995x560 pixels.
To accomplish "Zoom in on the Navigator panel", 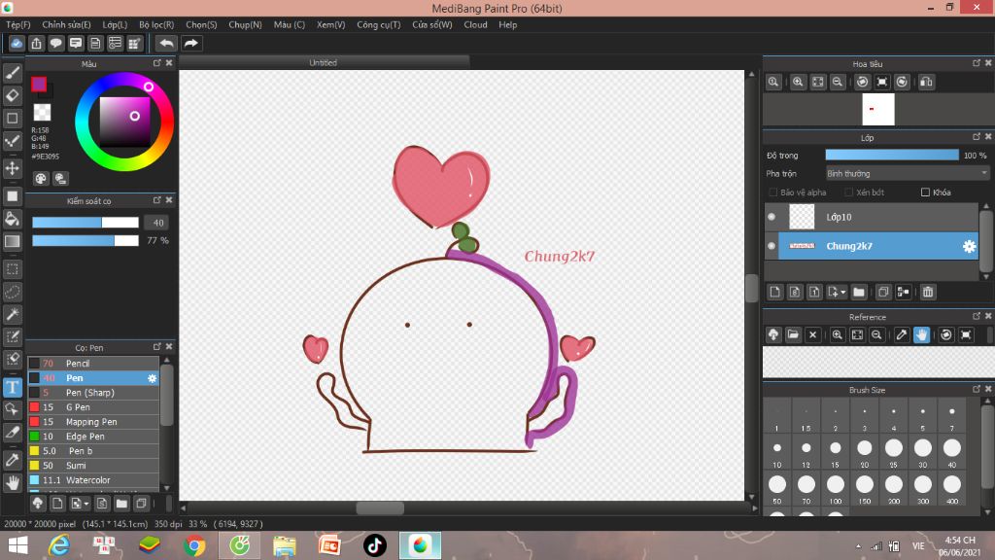I will pyautogui.click(x=799, y=82).
